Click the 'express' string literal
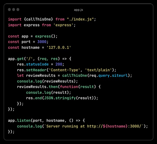The height and width of the screenshot is (144, 157). tap(63, 25)
